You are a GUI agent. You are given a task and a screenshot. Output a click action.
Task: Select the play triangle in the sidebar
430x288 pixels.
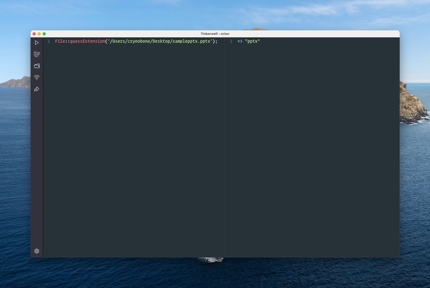point(37,42)
